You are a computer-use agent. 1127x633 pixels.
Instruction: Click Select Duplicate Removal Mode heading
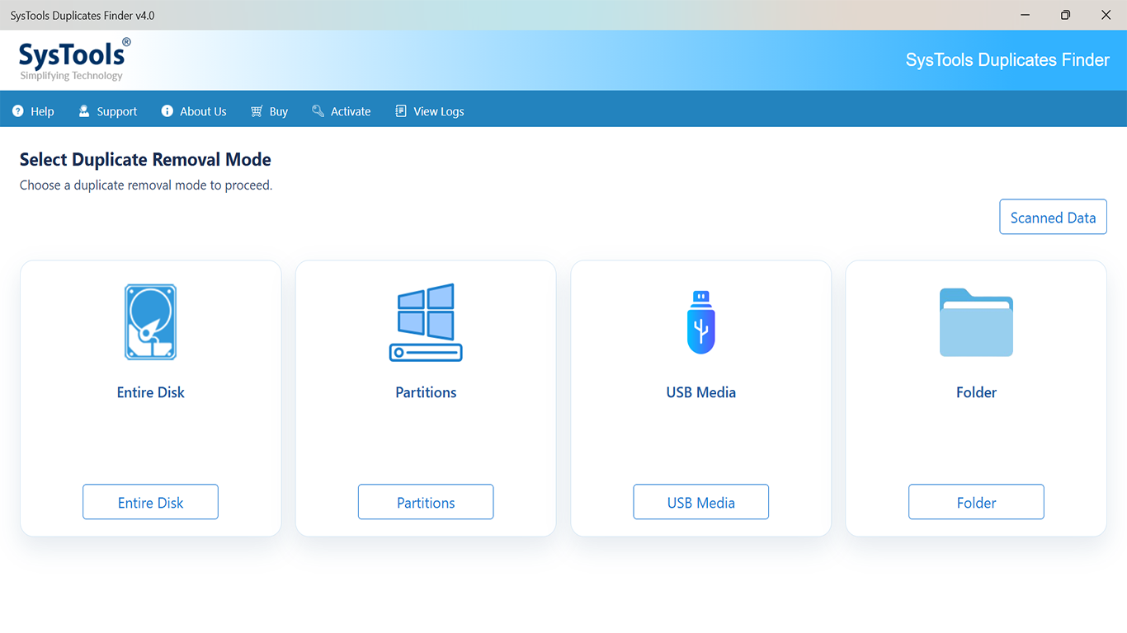(145, 160)
